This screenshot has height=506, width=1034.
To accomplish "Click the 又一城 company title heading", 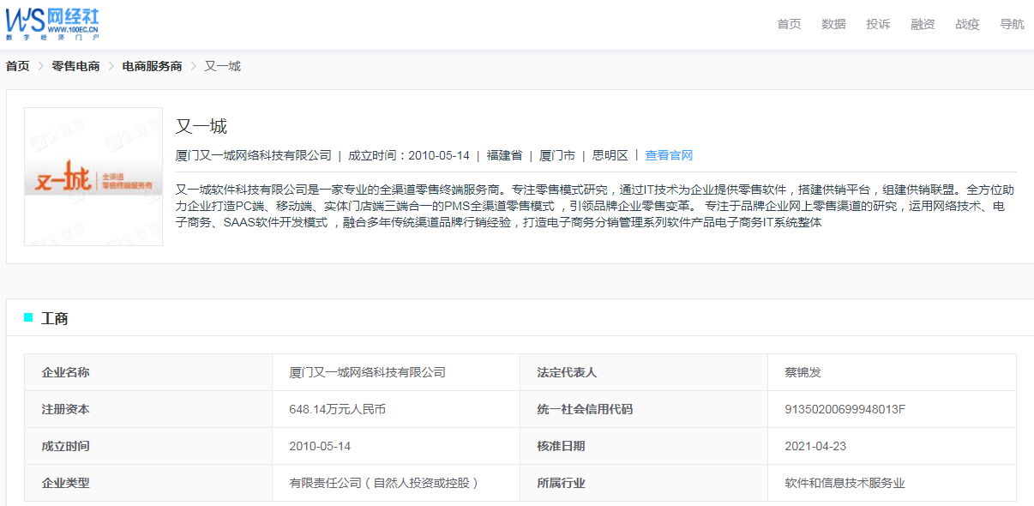I will [x=201, y=126].
